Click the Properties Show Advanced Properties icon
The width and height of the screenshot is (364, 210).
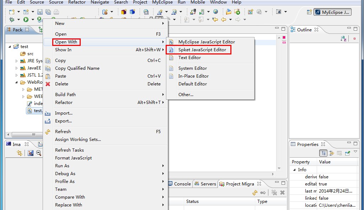tap(331, 153)
